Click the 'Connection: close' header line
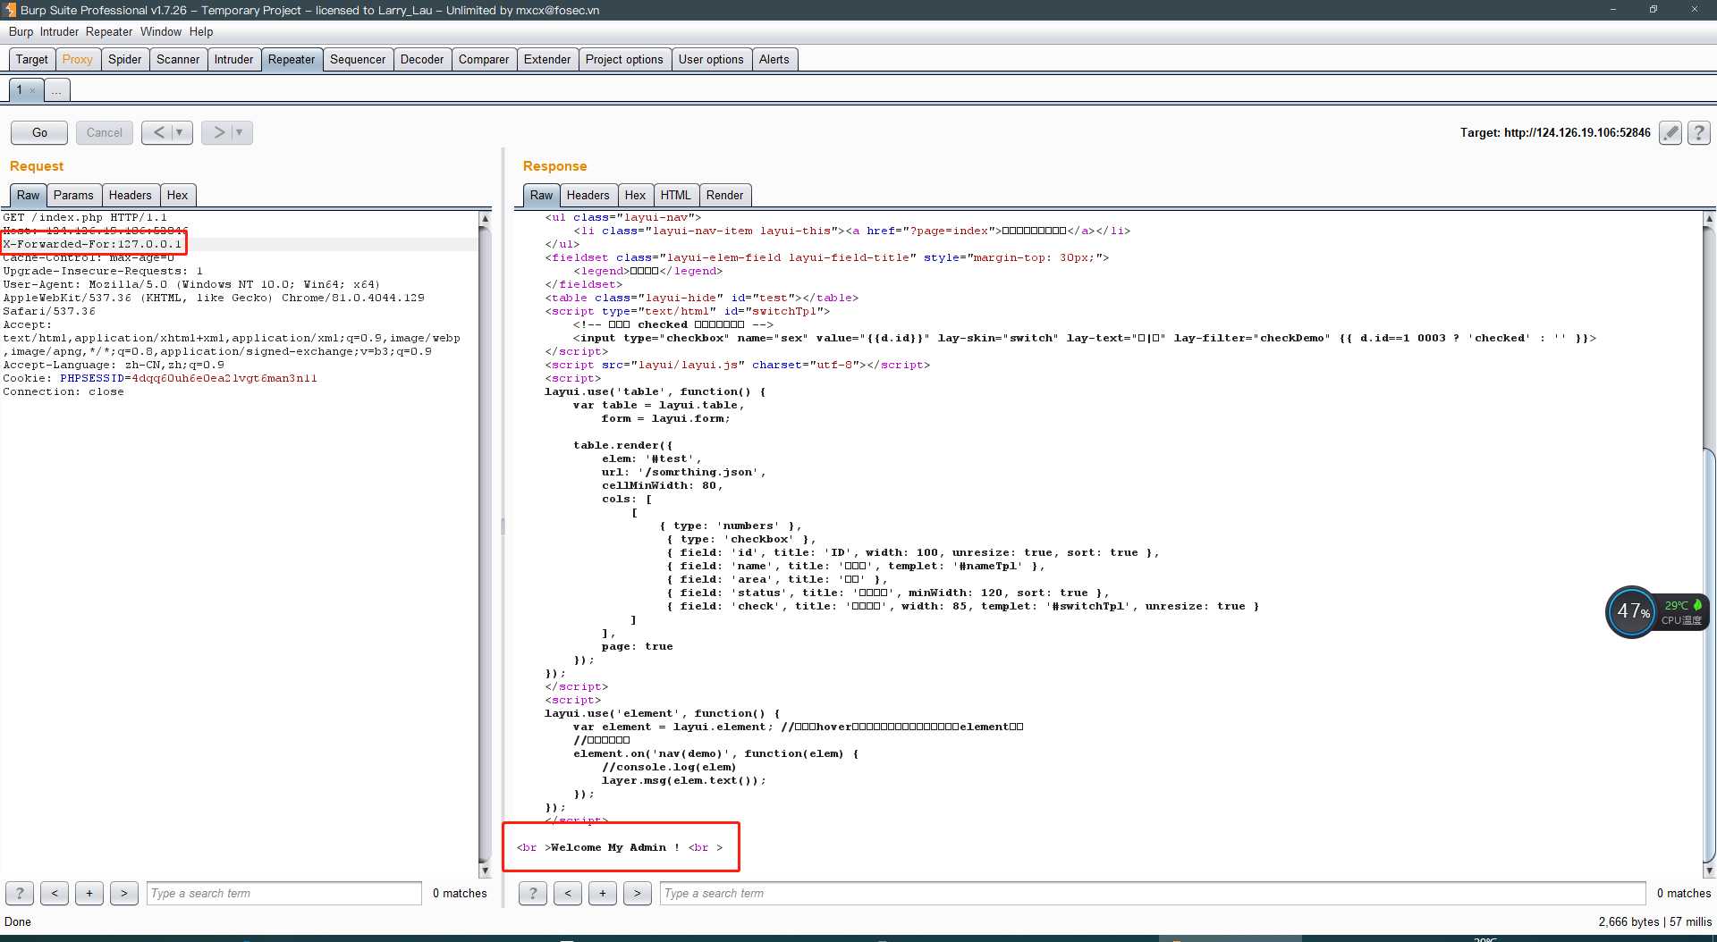 [x=63, y=391]
